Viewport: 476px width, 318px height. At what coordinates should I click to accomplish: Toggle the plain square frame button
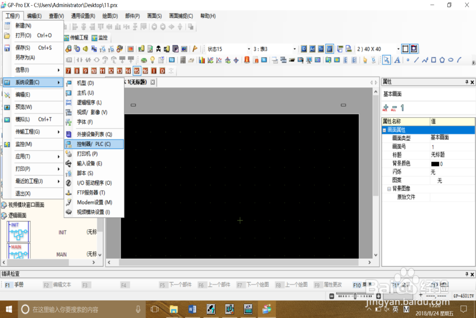click(405, 49)
